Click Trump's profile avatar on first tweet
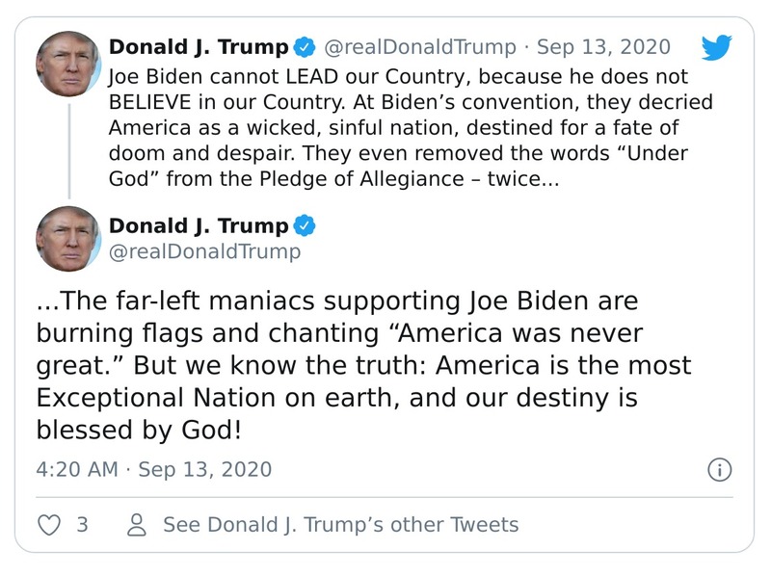The height and width of the screenshot is (576, 771). point(67,61)
